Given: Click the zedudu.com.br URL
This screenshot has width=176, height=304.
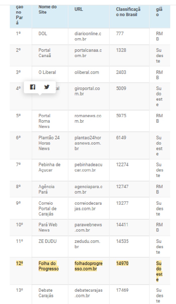Looking at the screenshot, I should point(87,244).
